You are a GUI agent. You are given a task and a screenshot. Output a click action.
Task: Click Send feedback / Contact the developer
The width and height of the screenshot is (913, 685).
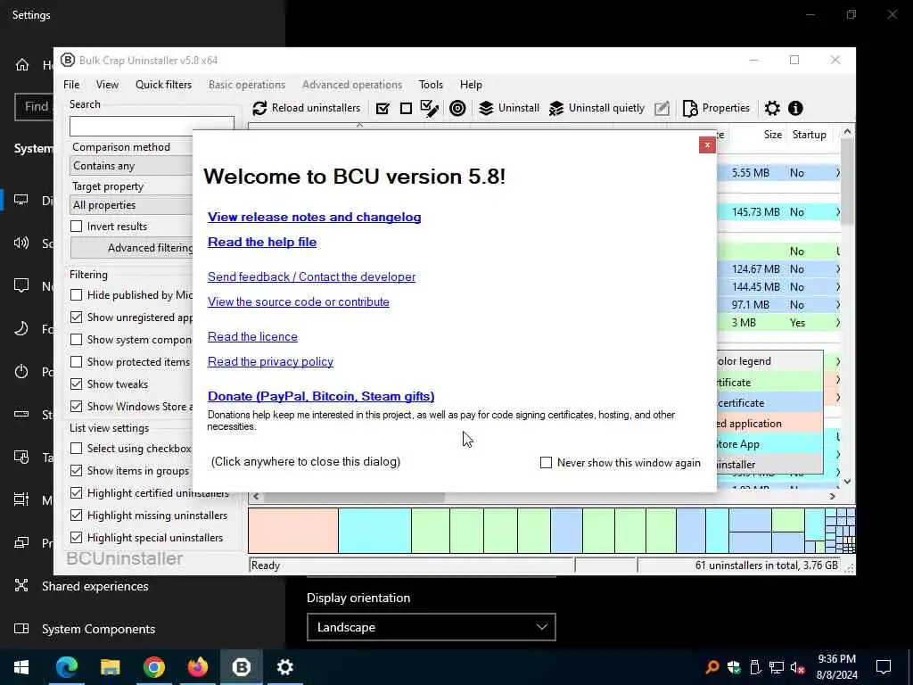[x=311, y=276]
